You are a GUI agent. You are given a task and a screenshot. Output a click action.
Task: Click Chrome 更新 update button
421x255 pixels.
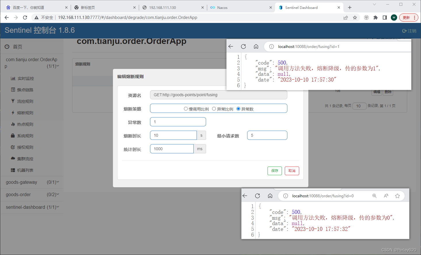406,18
